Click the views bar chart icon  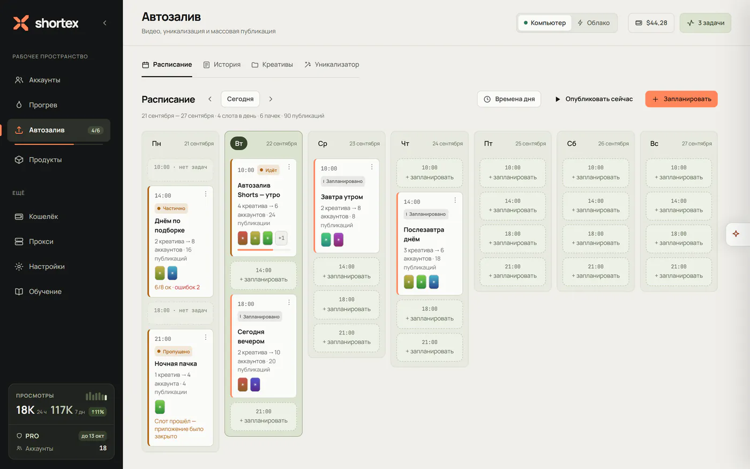[x=96, y=396]
